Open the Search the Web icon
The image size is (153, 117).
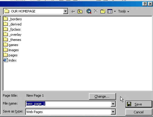pyautogui.click(x=89, y=11)
